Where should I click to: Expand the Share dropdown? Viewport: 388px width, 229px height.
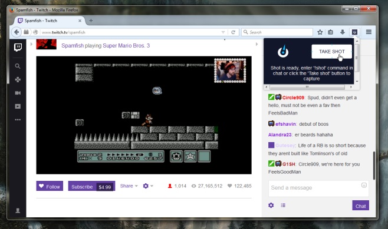(129, 186)
